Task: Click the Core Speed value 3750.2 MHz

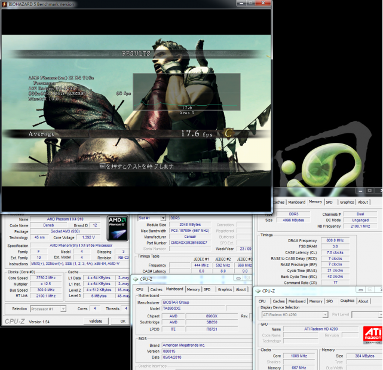Action: pos(46,278)
